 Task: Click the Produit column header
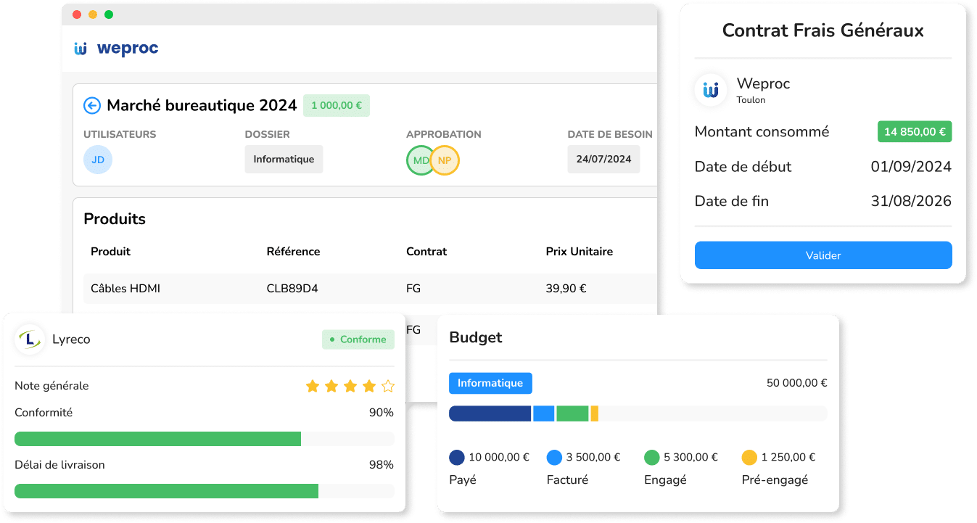coord(110,252)
